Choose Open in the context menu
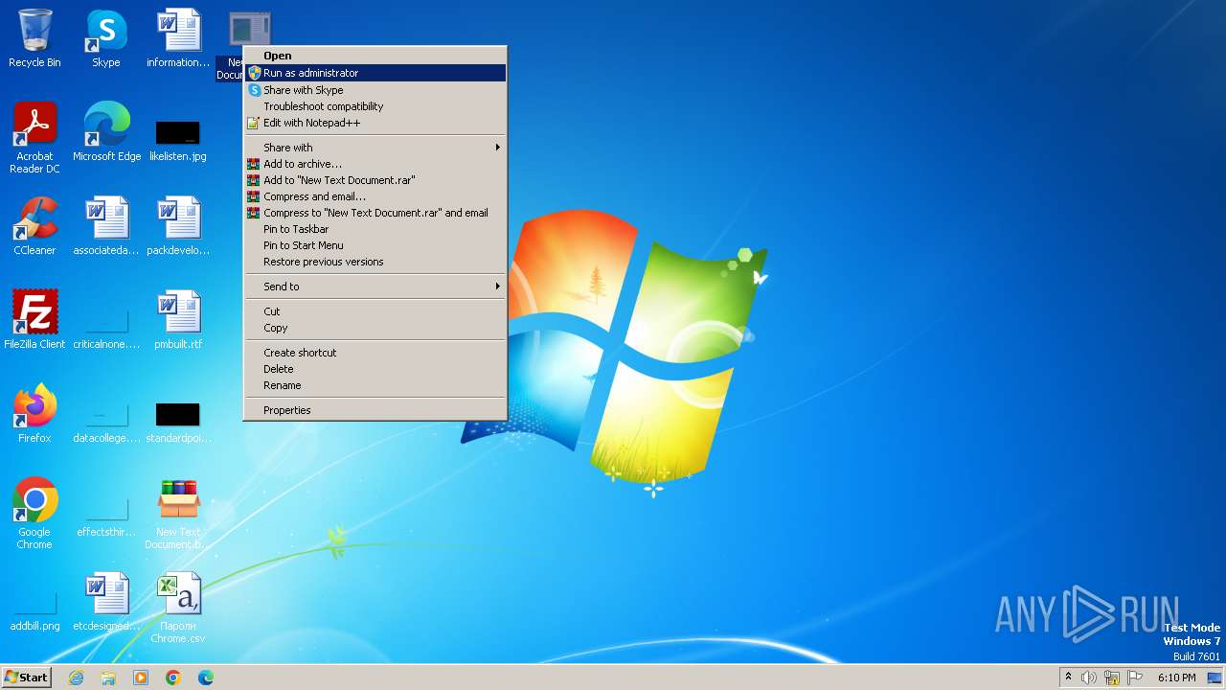Image resolution: width=1226 pixels, height=690 pixels. tap(375, 56)
